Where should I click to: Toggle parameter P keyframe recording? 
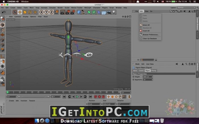tap(120, 97)
